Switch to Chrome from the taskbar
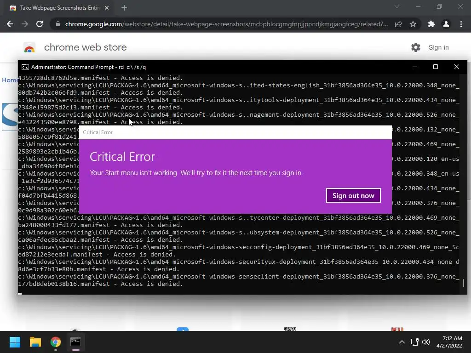Image resolution: width=471 pixels, height=353 pixels. click(x=56, y=342)
